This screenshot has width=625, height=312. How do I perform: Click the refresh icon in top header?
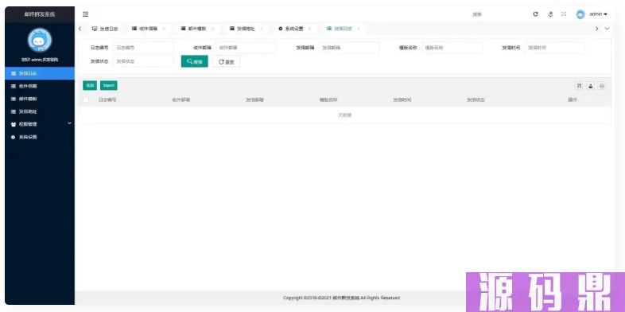(536, 14)
